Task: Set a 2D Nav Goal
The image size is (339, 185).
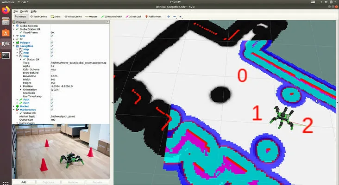Action: [x=133, y=16]
